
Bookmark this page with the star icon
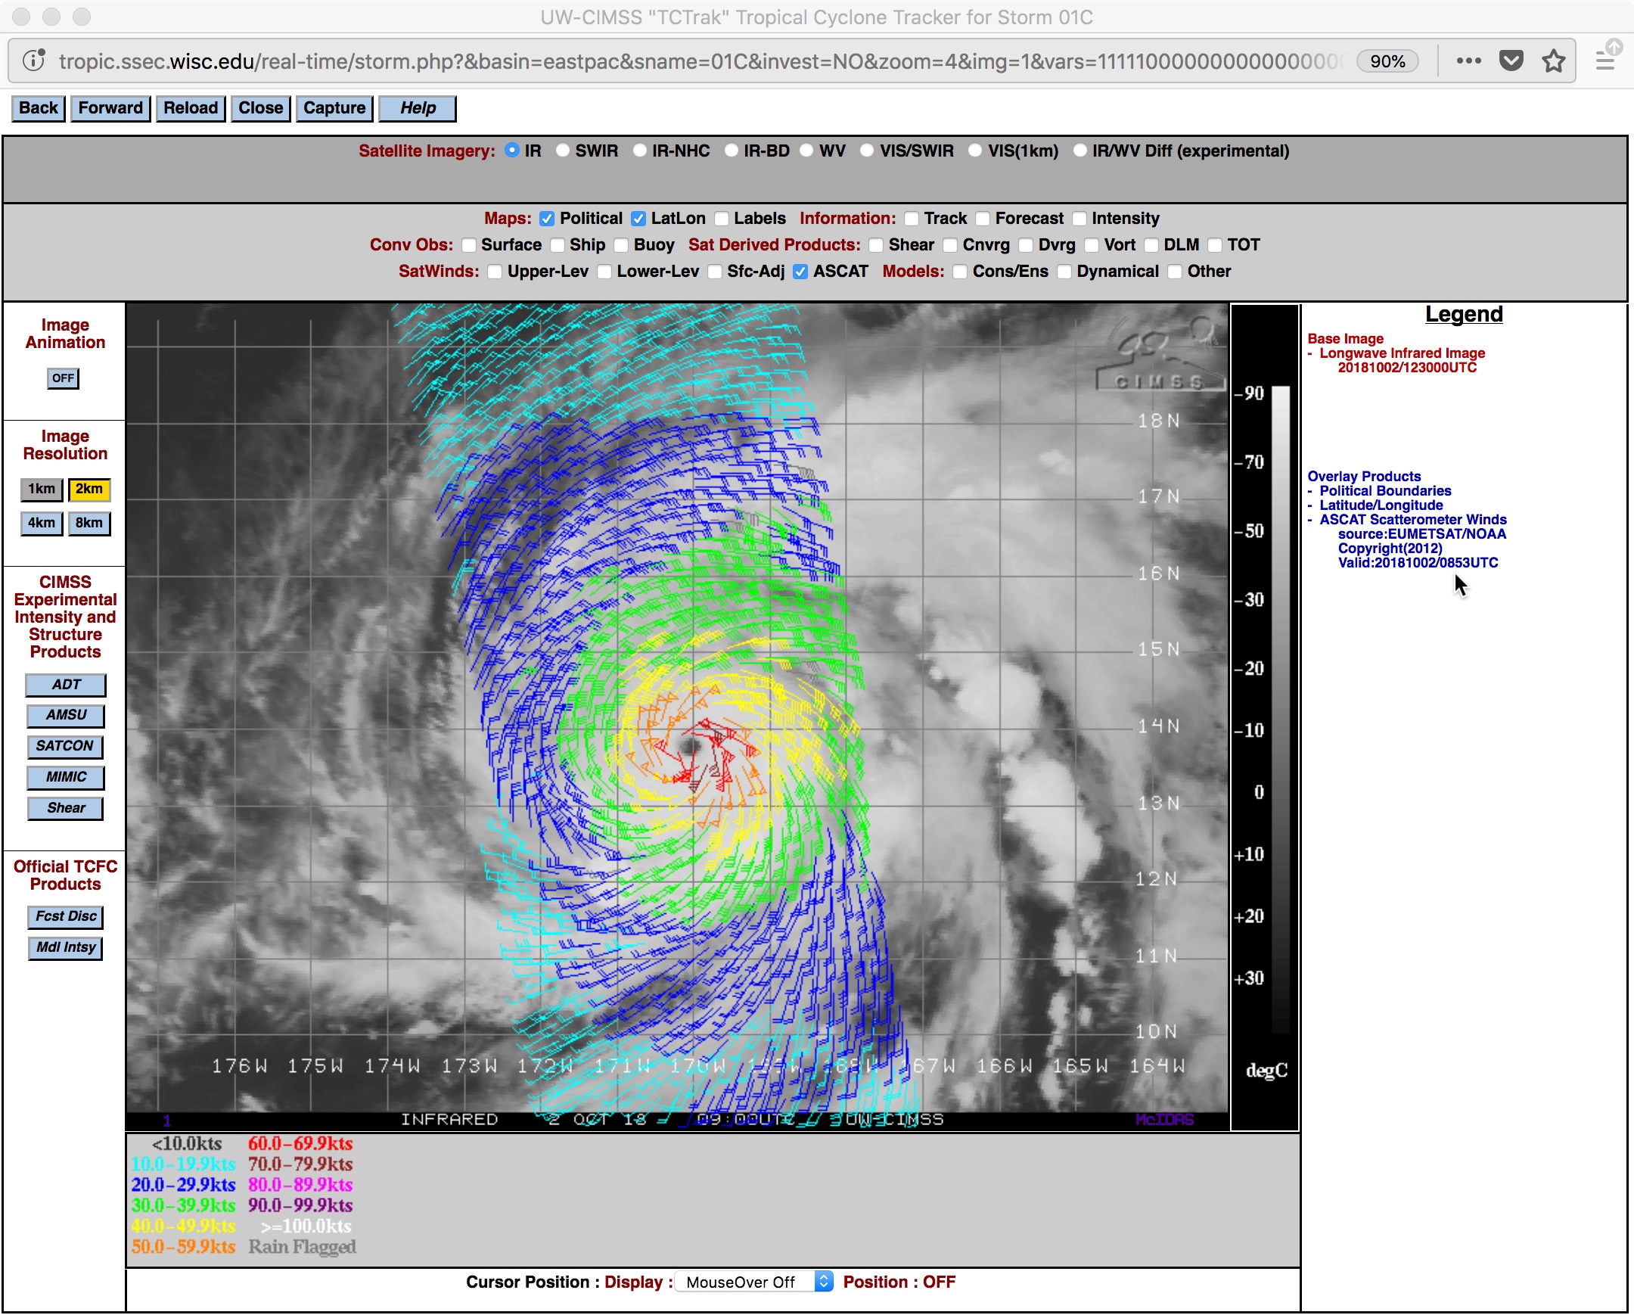click(x=1553, y=61)
